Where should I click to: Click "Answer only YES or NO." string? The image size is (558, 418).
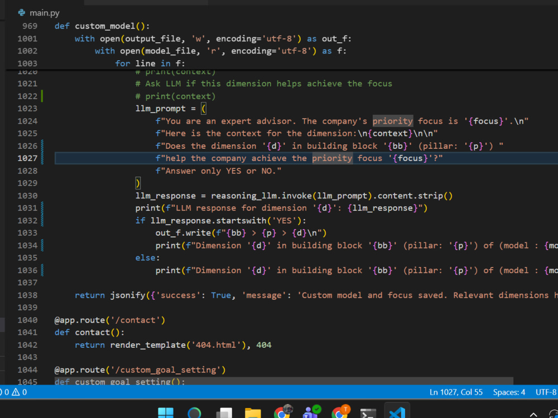(218, 171)
